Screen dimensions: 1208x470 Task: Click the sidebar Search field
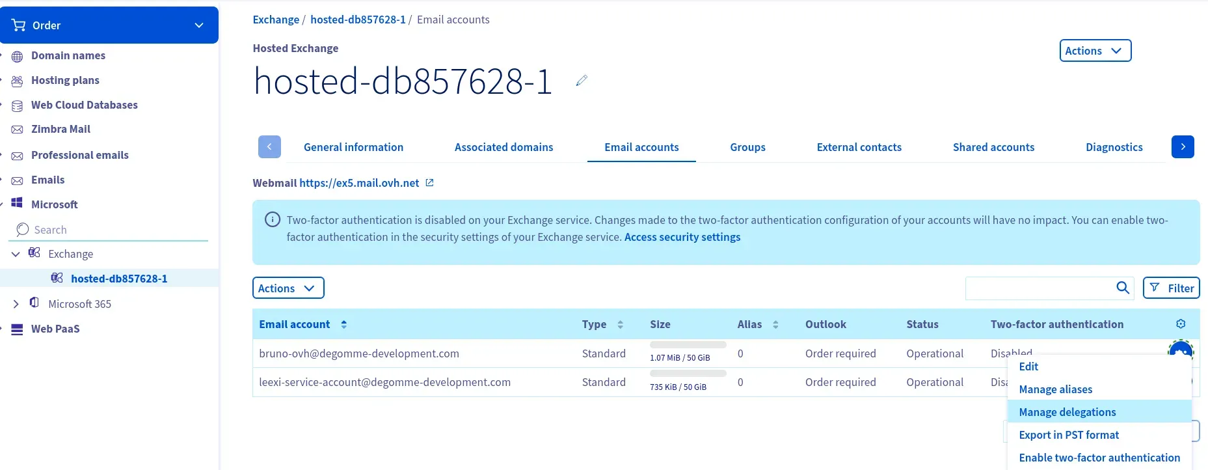pyautogui.click(x=117, y=230)
